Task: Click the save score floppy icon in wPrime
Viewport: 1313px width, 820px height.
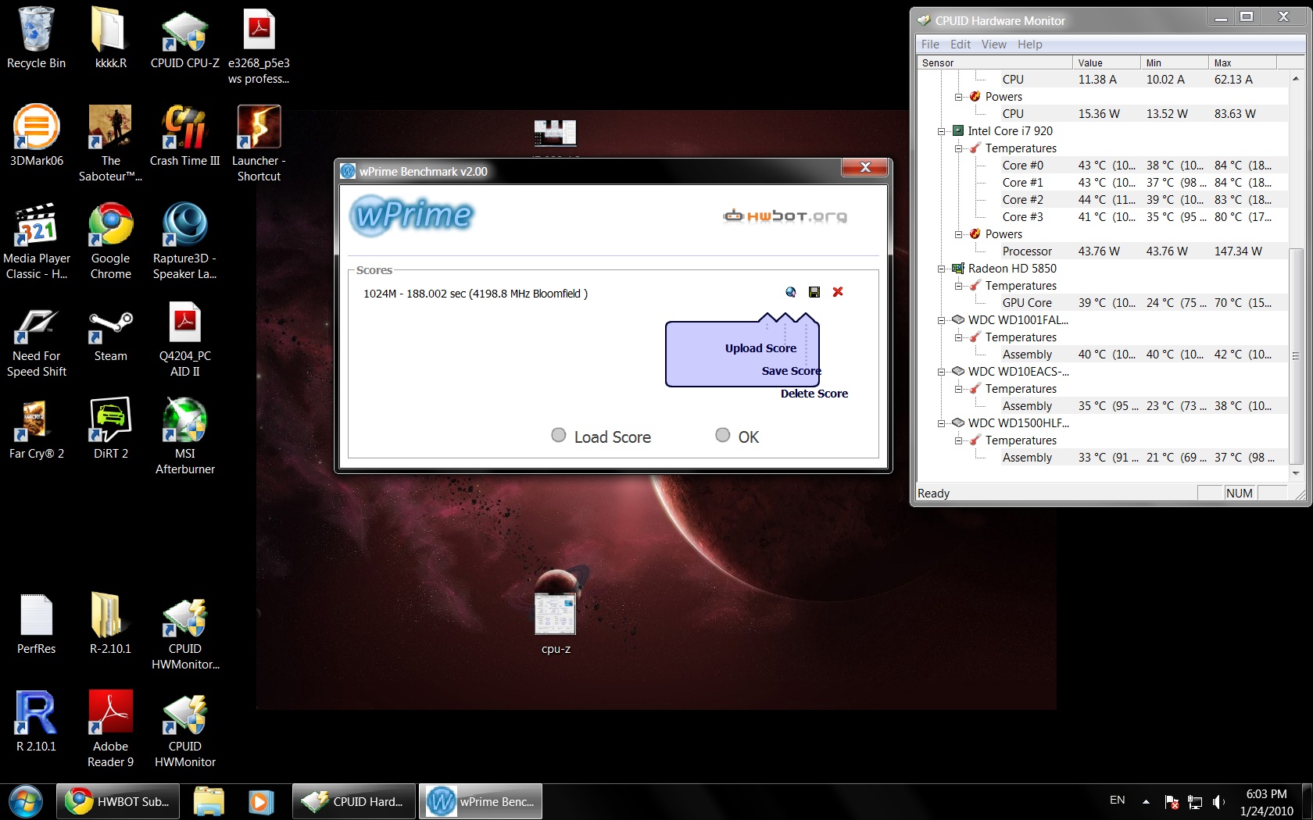Action: coord(814,292)
